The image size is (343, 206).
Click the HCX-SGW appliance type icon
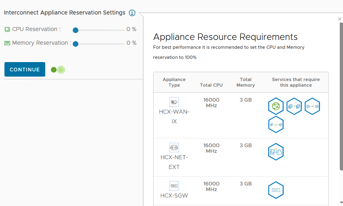pos(174,186)
